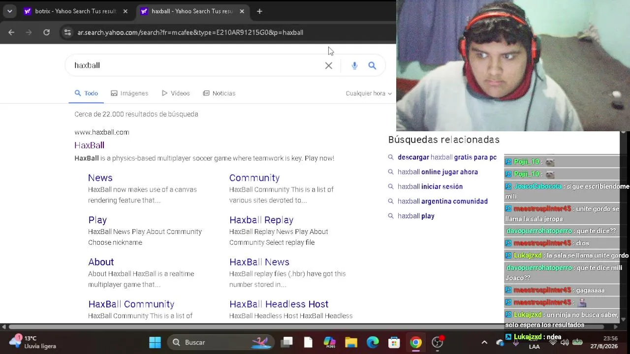Open Task View from the taskbar

pos(286,342)
